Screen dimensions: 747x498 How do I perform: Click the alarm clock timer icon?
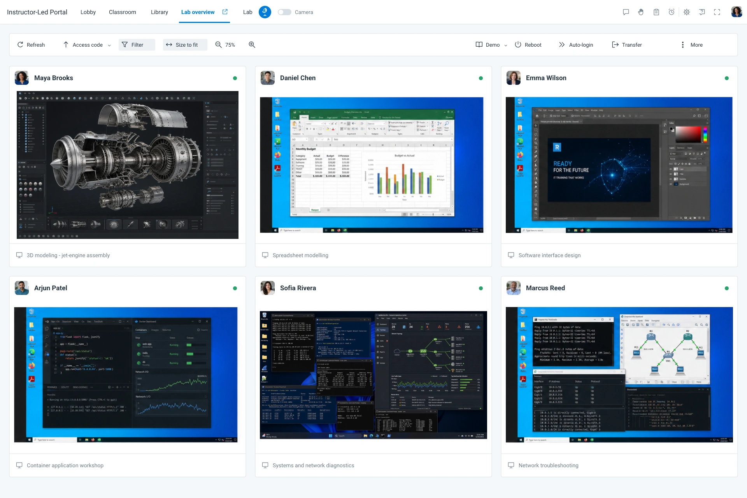pos(672,12)
